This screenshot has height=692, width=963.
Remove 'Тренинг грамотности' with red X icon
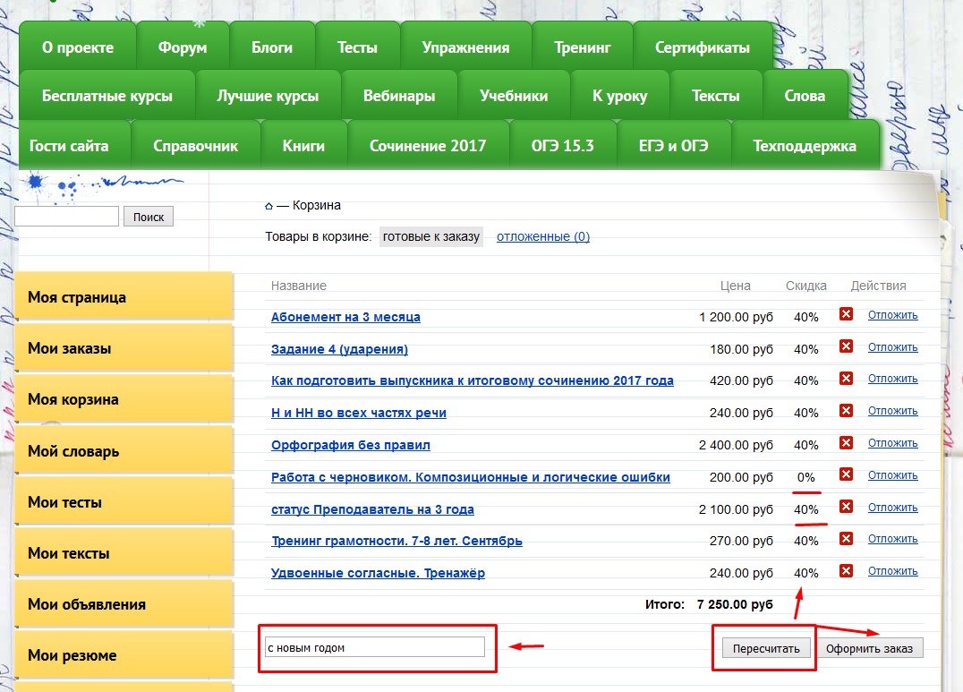coord(846,539)
